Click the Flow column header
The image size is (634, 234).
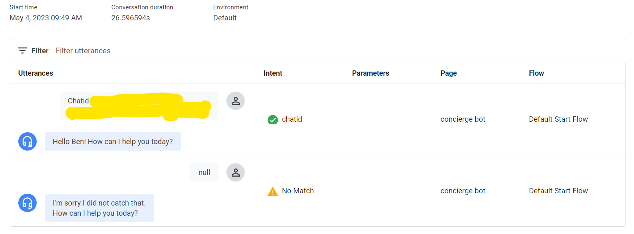click(536, 73)
